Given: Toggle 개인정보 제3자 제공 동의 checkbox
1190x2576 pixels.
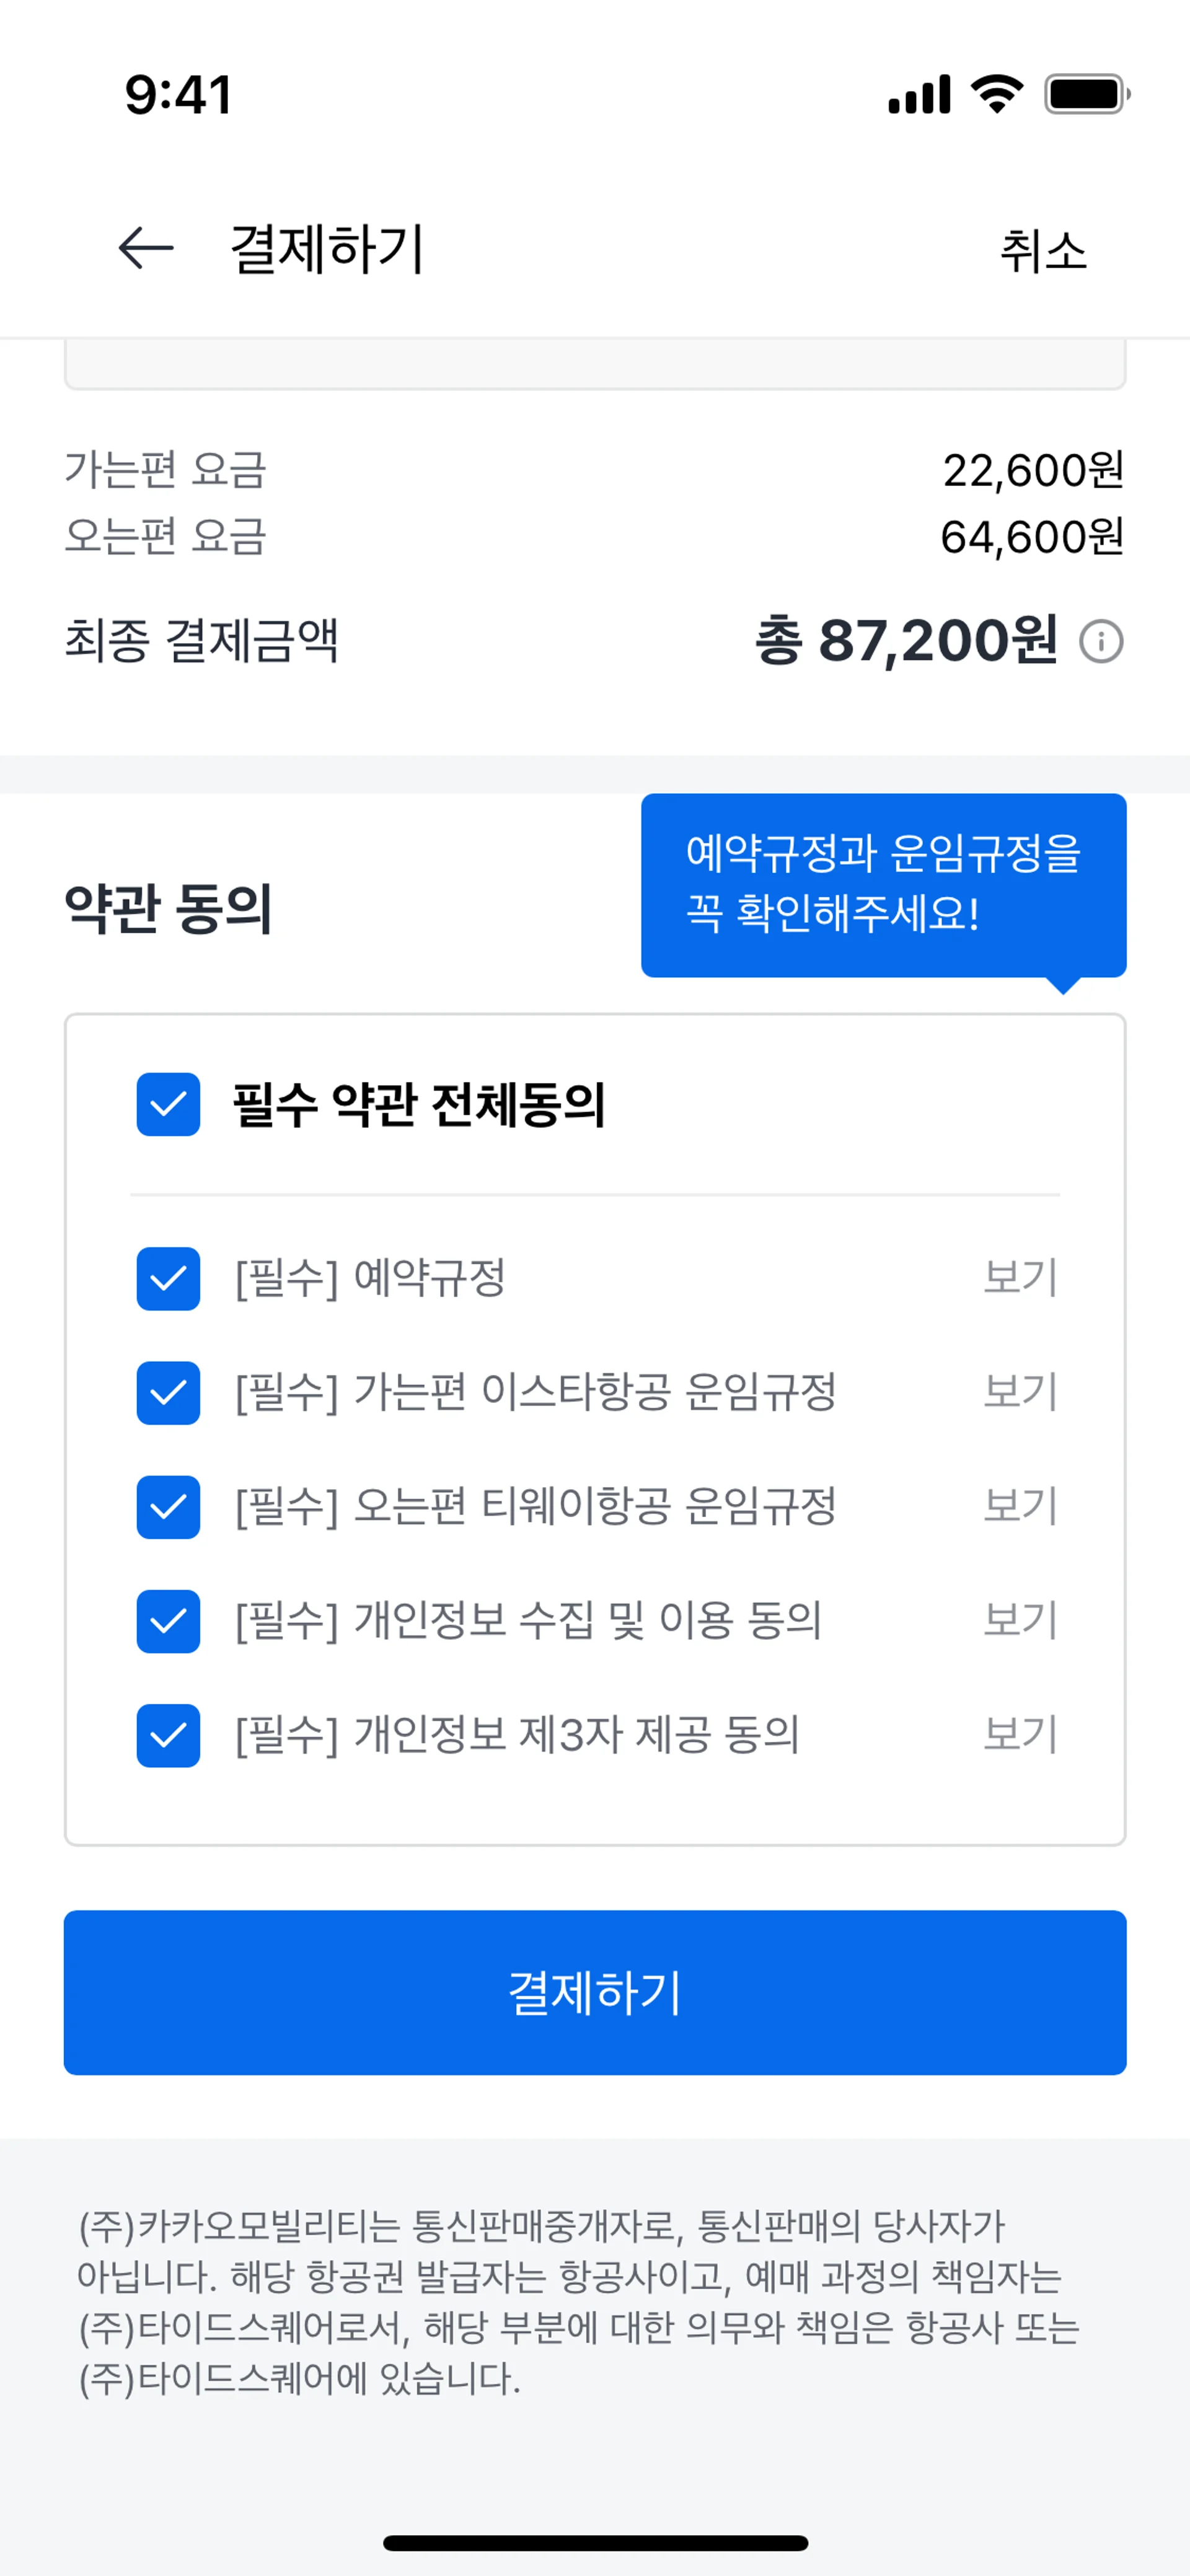Looking at the screenshot, I should [168, 1735].
